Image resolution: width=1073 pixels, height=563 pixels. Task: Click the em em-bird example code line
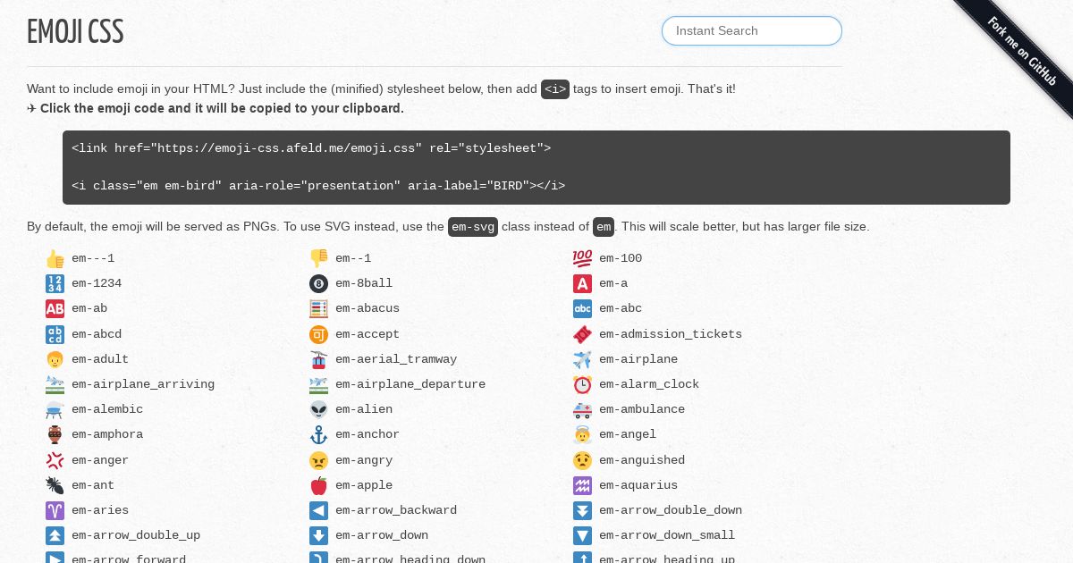318,186
